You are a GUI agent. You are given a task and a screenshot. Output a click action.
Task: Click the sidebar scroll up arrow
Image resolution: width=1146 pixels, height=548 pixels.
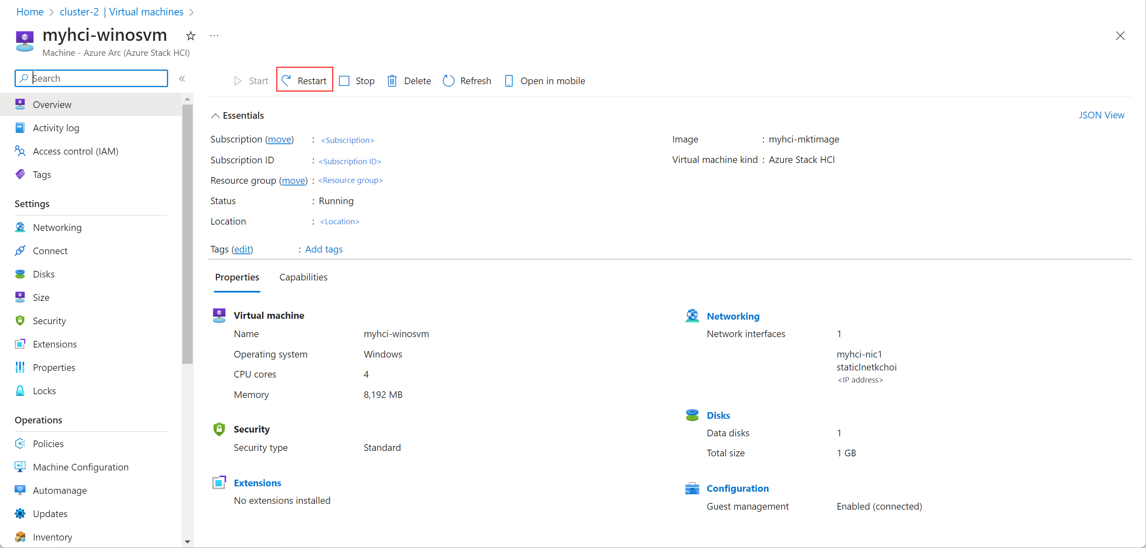187,99
